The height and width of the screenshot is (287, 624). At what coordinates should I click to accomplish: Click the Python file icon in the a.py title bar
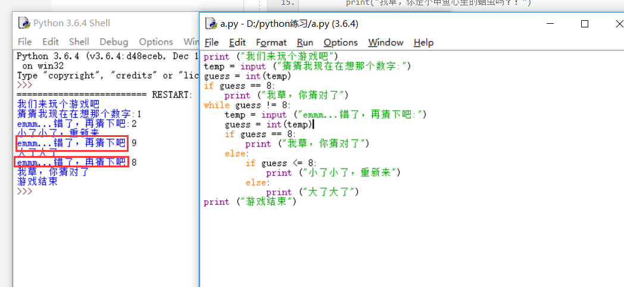pyautogui.click(x=211, y=24)
